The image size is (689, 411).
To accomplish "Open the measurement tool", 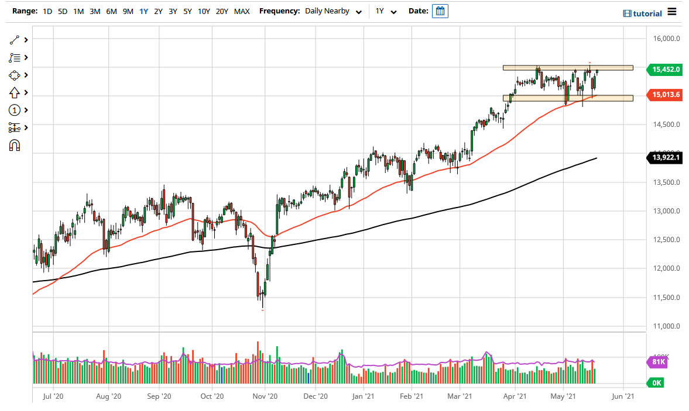I will [14, 127].
